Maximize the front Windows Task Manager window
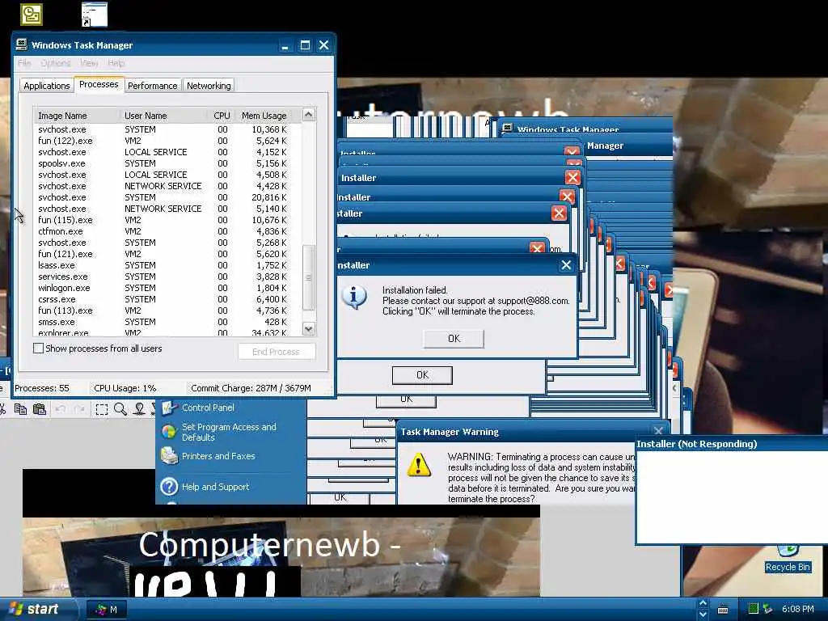 coord(305,45)
